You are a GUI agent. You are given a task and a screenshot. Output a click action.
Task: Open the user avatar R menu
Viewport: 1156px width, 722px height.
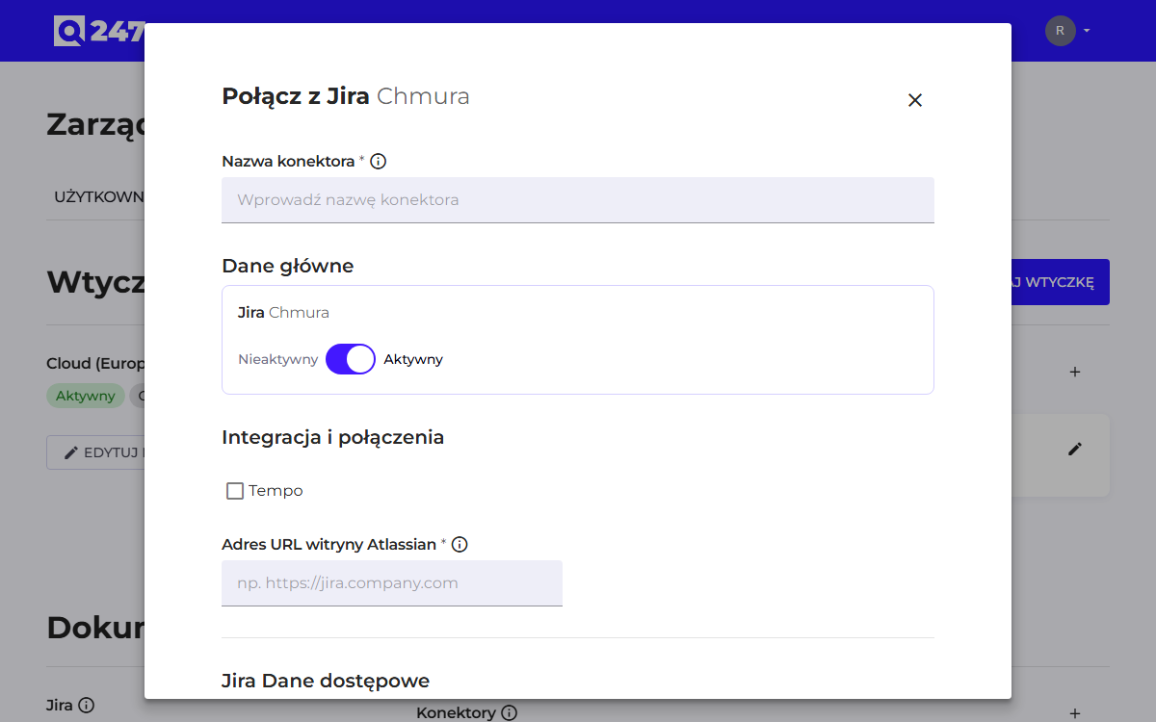pyautogui.click(x=1068, y=31)
